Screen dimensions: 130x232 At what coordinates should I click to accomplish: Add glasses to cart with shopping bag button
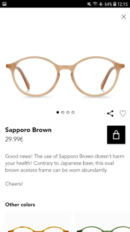click(116, 135)
